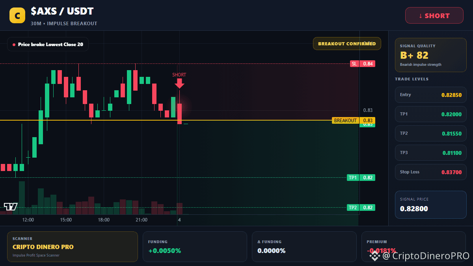Select the TP1 0.82000 row
The height and width of the screenshot is (266, 473).
point(430,114)
